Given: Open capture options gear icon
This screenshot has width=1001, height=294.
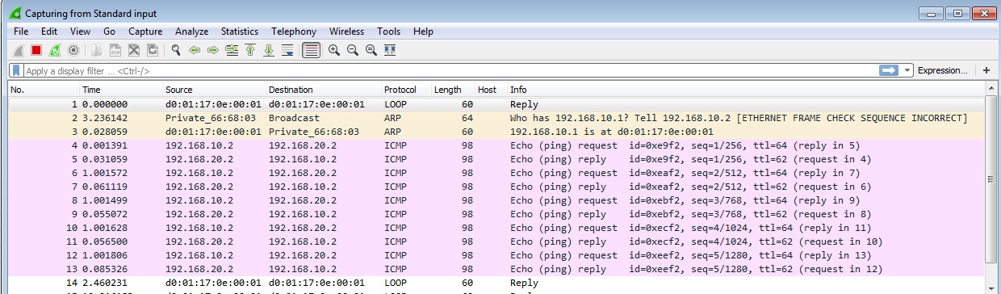Looking at the screenshot, I should [x=73, y=50].
